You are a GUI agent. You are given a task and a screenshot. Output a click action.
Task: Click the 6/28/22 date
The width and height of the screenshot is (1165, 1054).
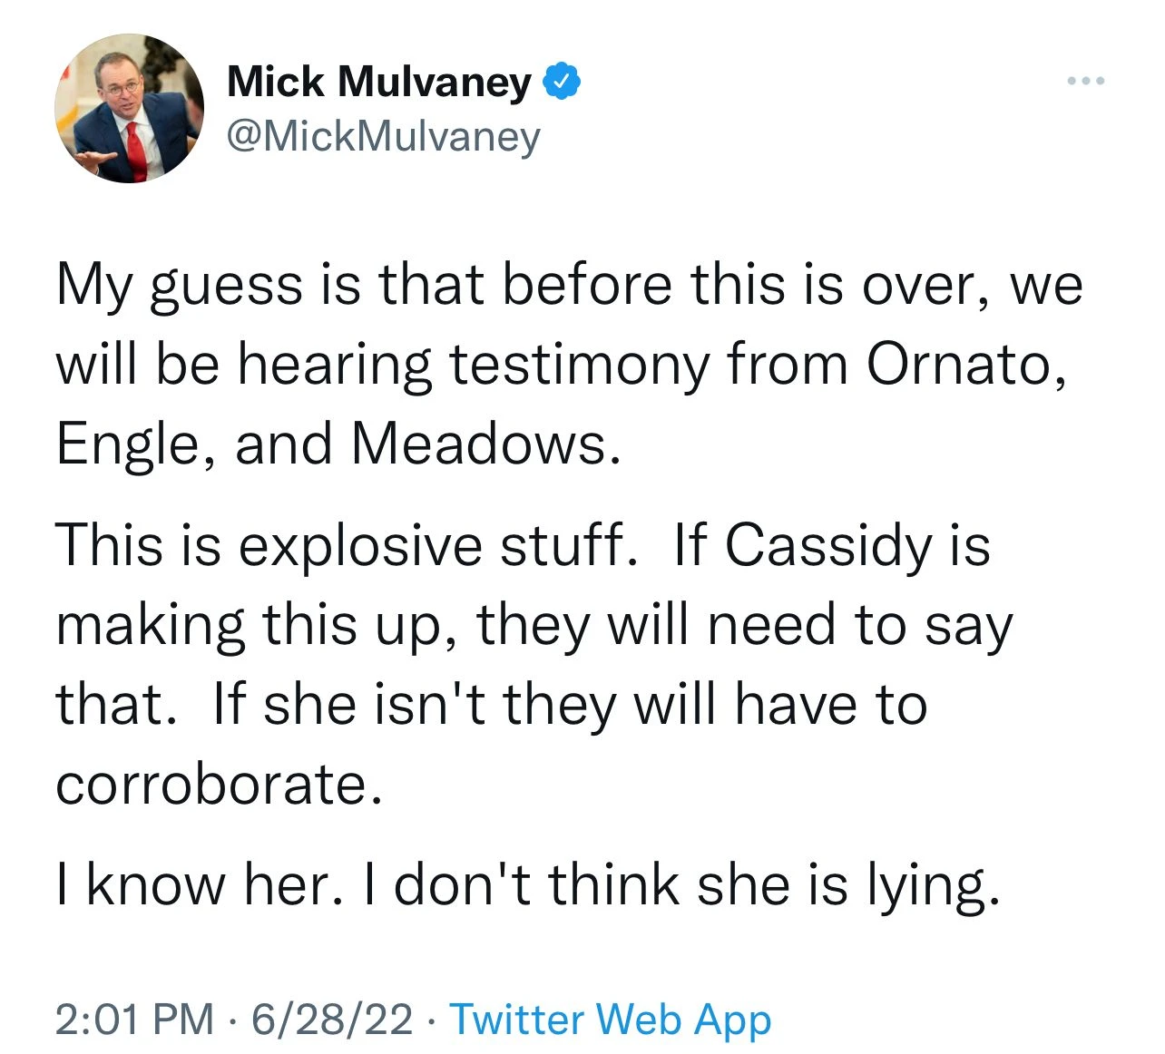point(331,1019)
